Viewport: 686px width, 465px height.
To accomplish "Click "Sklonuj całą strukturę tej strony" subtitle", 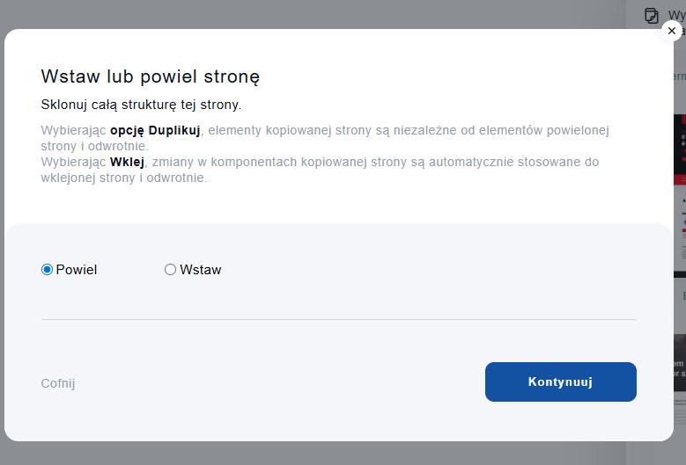I will pyautogui.click(x=141, y=105).
